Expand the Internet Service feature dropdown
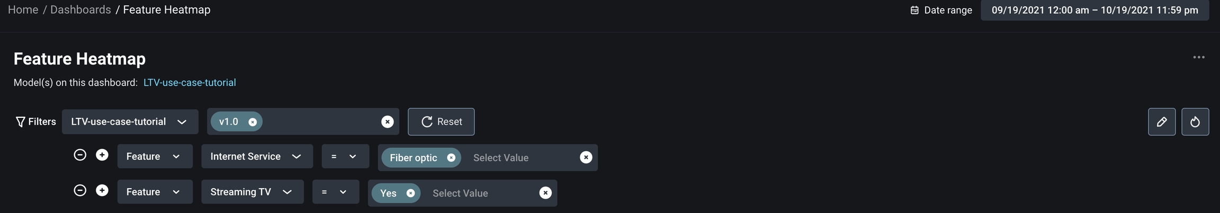Image resolution: width=1220 pixels, height=213 pixels. point(256,156)
